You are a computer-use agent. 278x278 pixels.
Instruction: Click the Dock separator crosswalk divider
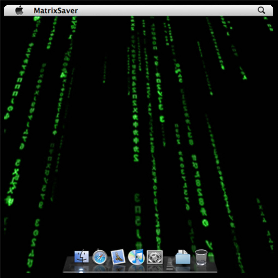point(170,264)
